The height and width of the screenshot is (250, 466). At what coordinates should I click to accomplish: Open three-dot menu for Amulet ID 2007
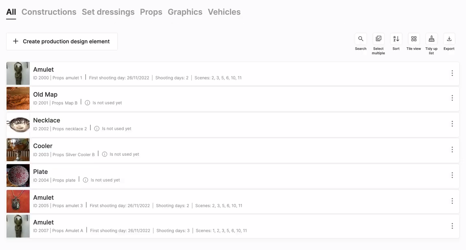tap(452, 226)
